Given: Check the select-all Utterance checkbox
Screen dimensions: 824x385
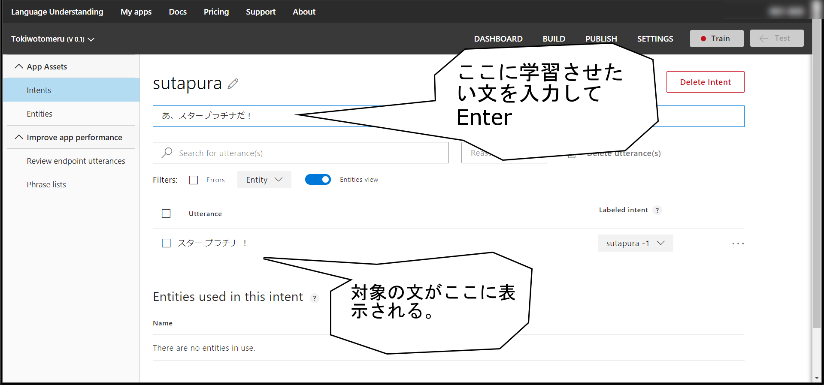Looking at the screenshot, I should [x=166, y=214].
